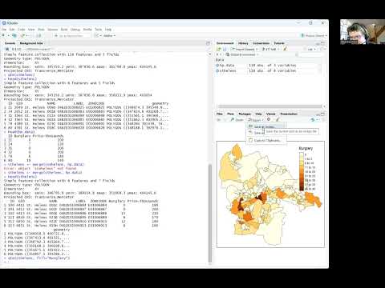Open the View menu
Viewport: 385px width, 288px height.
tap(31, 30)
